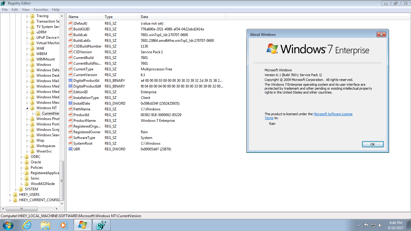Open the Favorites menu
The height and width of the screenshot is (231, 411).
pyautogui.click(x=41, y=10)
